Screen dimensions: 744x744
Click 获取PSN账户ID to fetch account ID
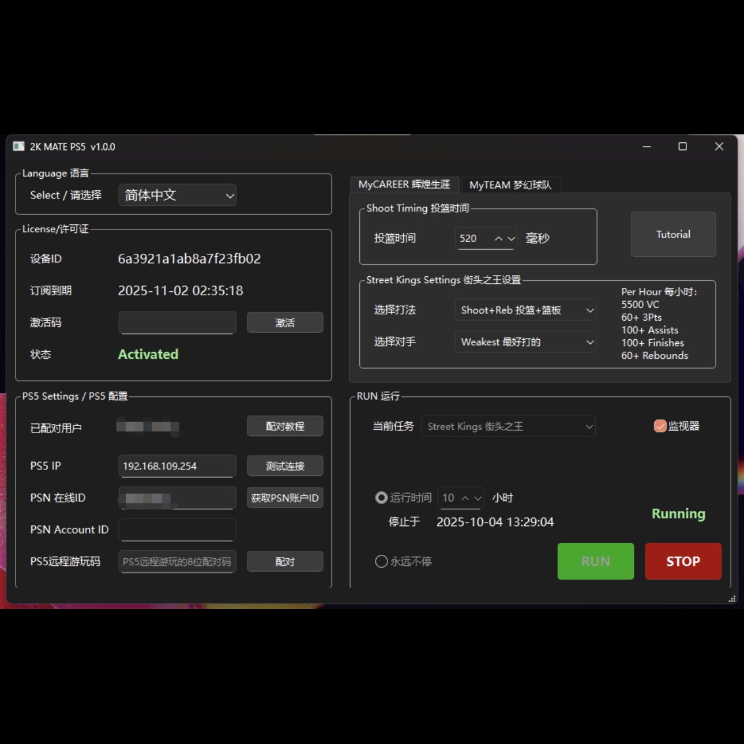click(285, 497)
